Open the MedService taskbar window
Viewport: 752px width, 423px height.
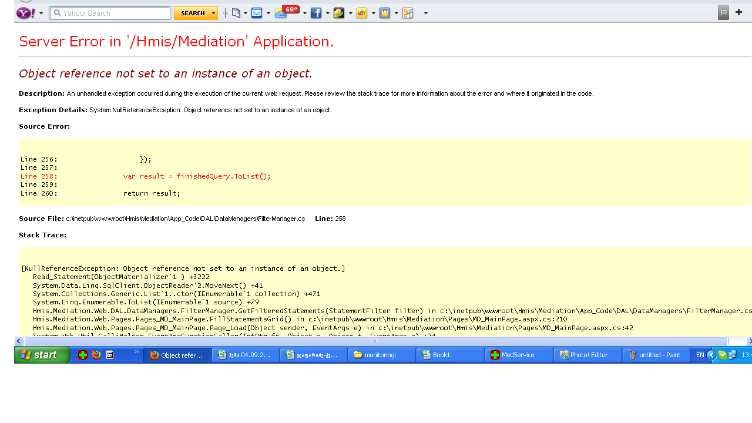point(518,355)
